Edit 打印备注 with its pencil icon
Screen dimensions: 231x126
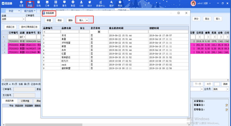tap(227, 110)
